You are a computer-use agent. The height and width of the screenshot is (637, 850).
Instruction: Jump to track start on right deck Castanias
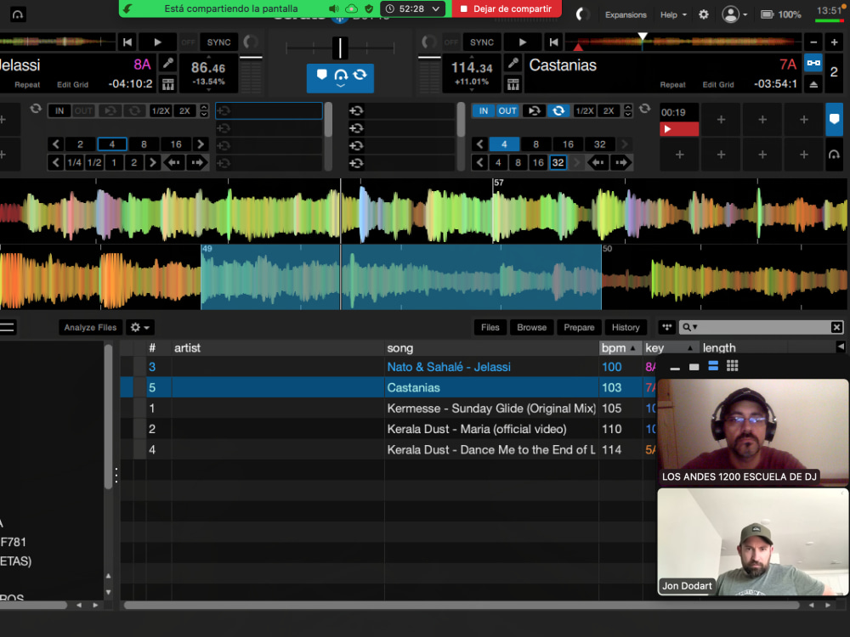553,42
